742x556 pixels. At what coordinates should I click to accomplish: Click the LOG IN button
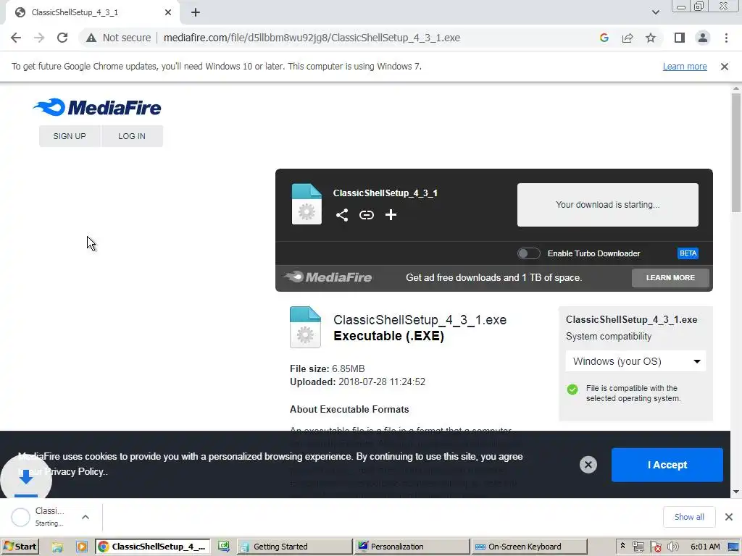(x=132, y=136)
